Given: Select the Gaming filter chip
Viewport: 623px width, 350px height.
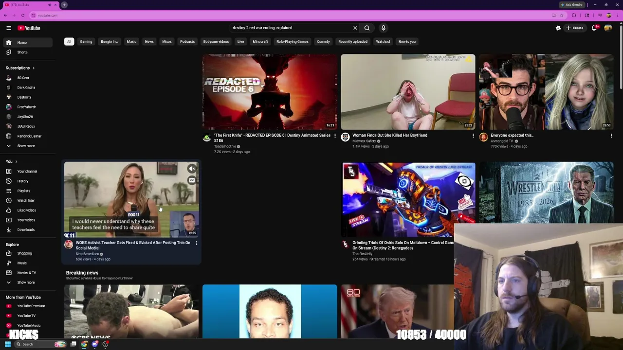Looking at the screenshot, I should 86,42.
